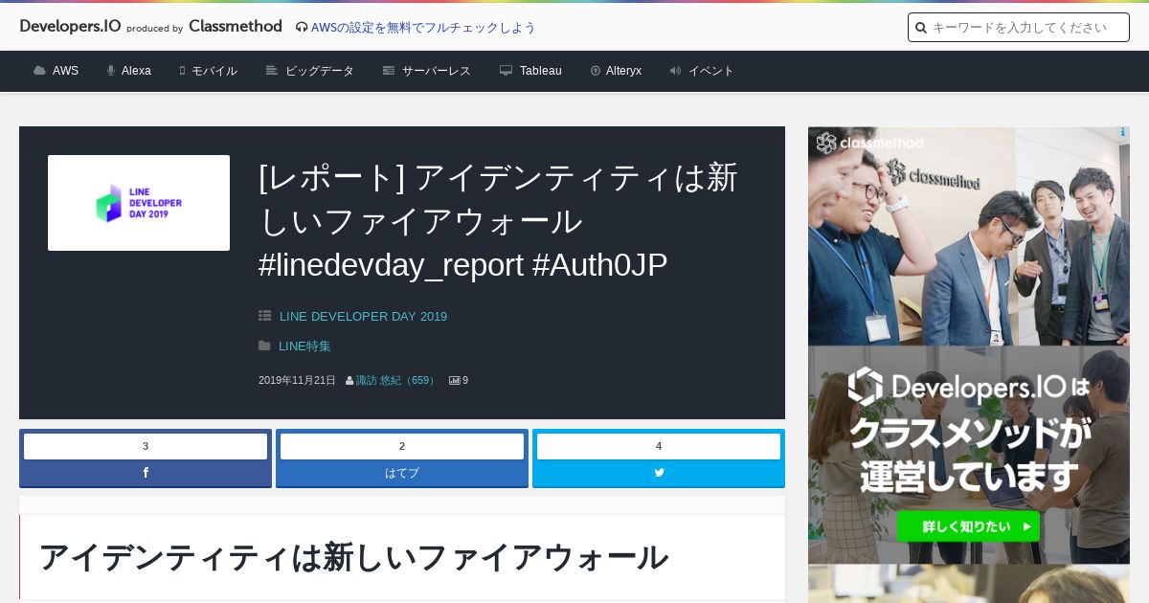Click the Hatena bookmark count 2

pos(402,446)
